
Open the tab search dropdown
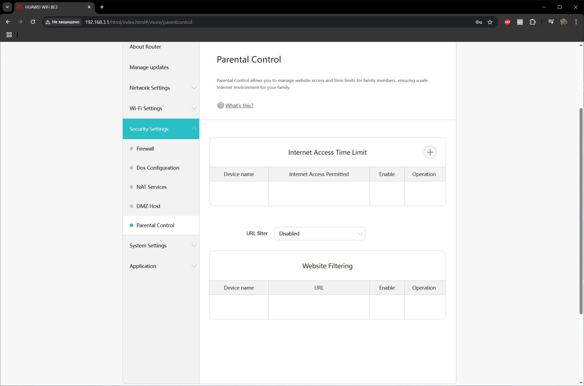click(7, 7)
